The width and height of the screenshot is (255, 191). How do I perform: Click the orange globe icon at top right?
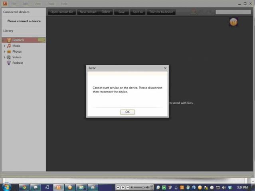tap(233, 22)
